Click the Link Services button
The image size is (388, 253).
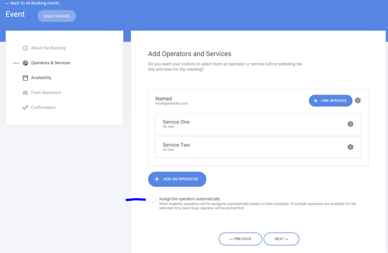(330, 101)
